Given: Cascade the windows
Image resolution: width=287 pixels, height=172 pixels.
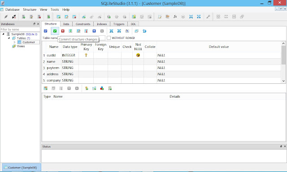Looking at the screenshot, I should click(x=242, y=17).
